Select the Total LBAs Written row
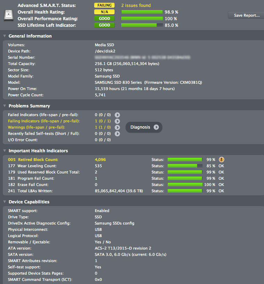 133,191
